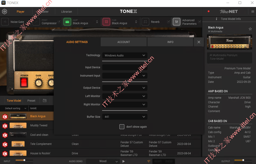The height and width of the screenshot is (164, 256).
Task: Open the Left Monitor dropdown
Action: pyautogui.click(x=125, y=96)
